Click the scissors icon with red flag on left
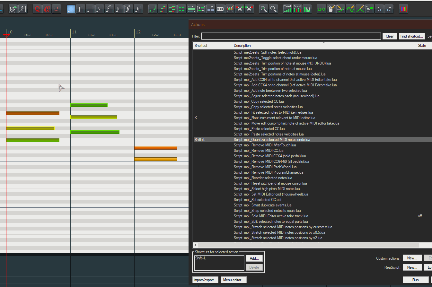 [240, 9]
